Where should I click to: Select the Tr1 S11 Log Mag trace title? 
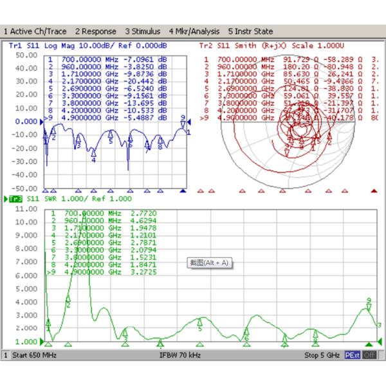click(x=87, y=46)
